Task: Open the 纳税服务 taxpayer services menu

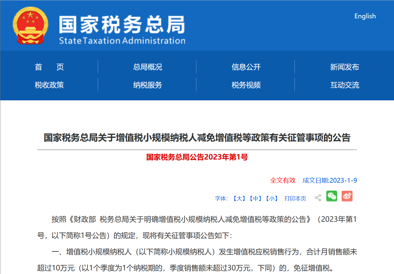Action: 148,85
